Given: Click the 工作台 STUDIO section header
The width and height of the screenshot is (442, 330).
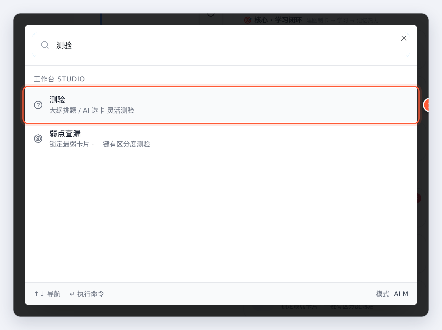Looking at the screenshot, I should coord(59,79).
